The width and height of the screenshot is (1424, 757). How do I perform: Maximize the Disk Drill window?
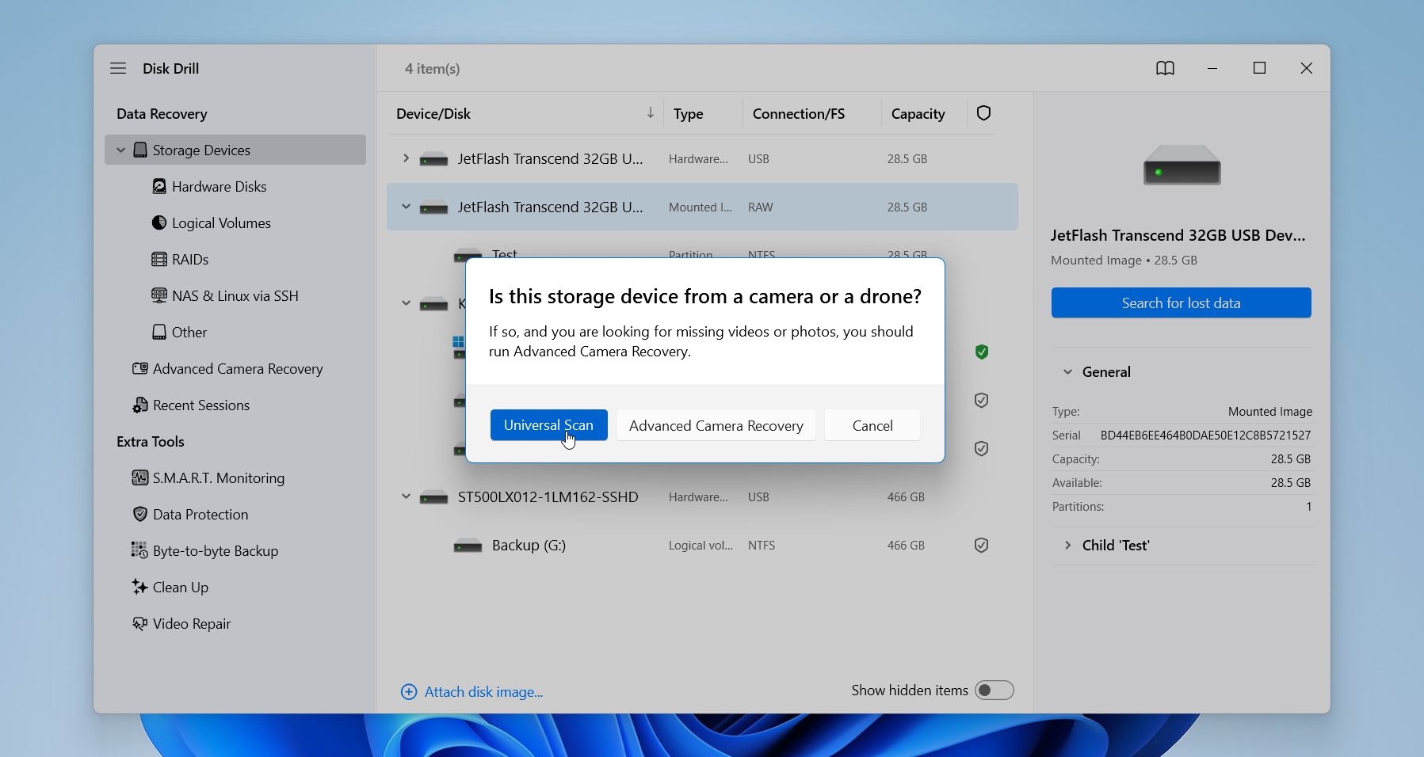[1259, 68]
